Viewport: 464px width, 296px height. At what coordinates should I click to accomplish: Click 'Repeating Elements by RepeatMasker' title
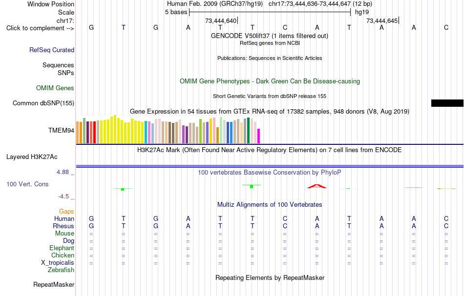[x=270, y=278]
